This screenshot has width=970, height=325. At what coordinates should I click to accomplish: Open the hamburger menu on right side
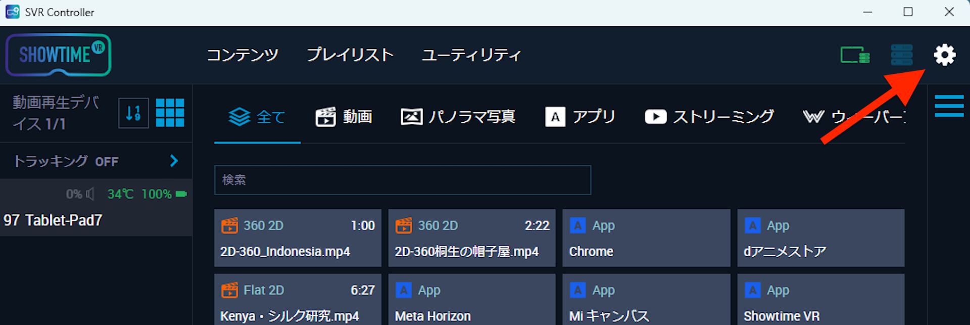coord(949,106)
